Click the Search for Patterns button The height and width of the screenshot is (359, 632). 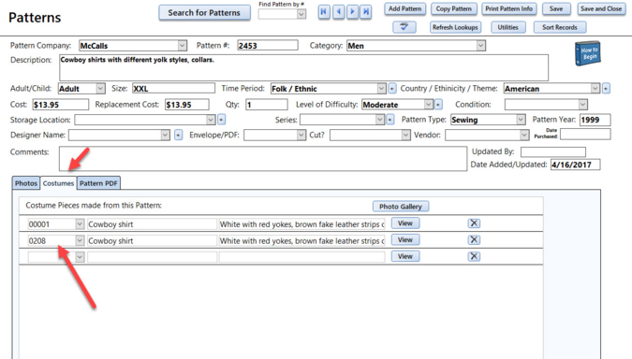(x=204, y=12)
